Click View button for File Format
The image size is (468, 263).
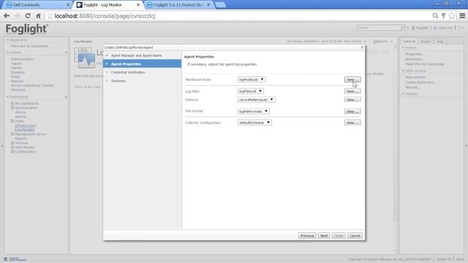tap(352, 111)
